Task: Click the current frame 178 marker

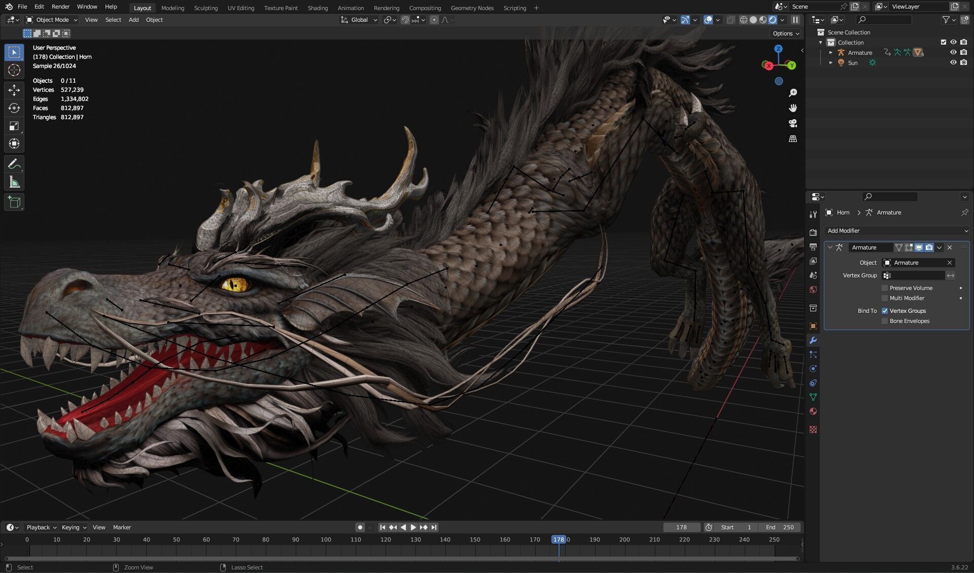Action: click(x=559, y=540)
